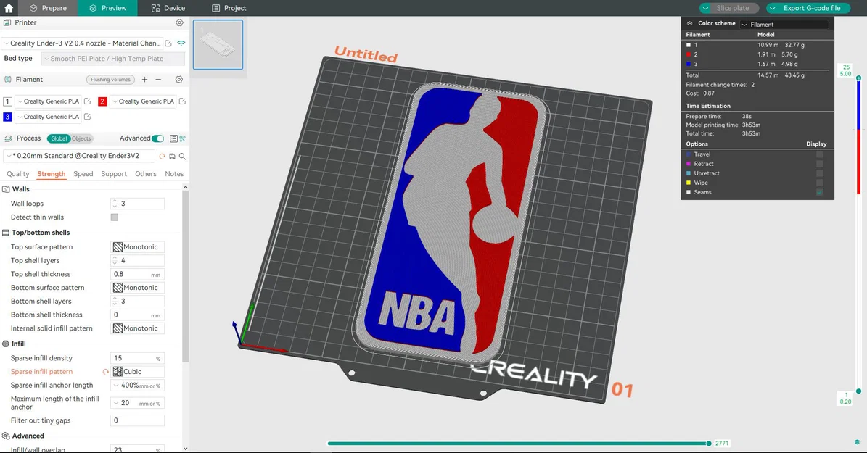The width and height of the screenshot is (867, 453).
Task: Go to the home screen icon
Action: [8, 8]
